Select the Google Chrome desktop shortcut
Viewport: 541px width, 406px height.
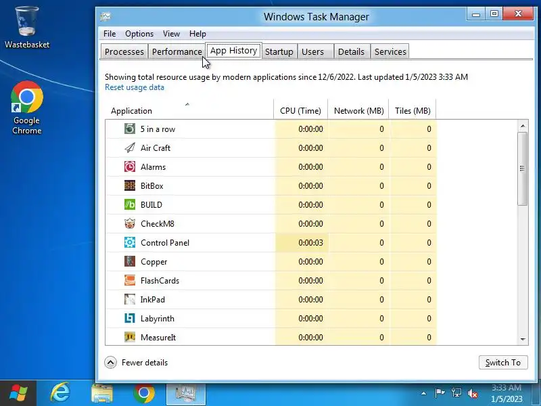(27, 108)
